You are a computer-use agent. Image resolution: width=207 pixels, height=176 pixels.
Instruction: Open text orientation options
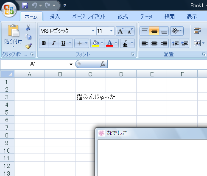[x=177, y=31]
